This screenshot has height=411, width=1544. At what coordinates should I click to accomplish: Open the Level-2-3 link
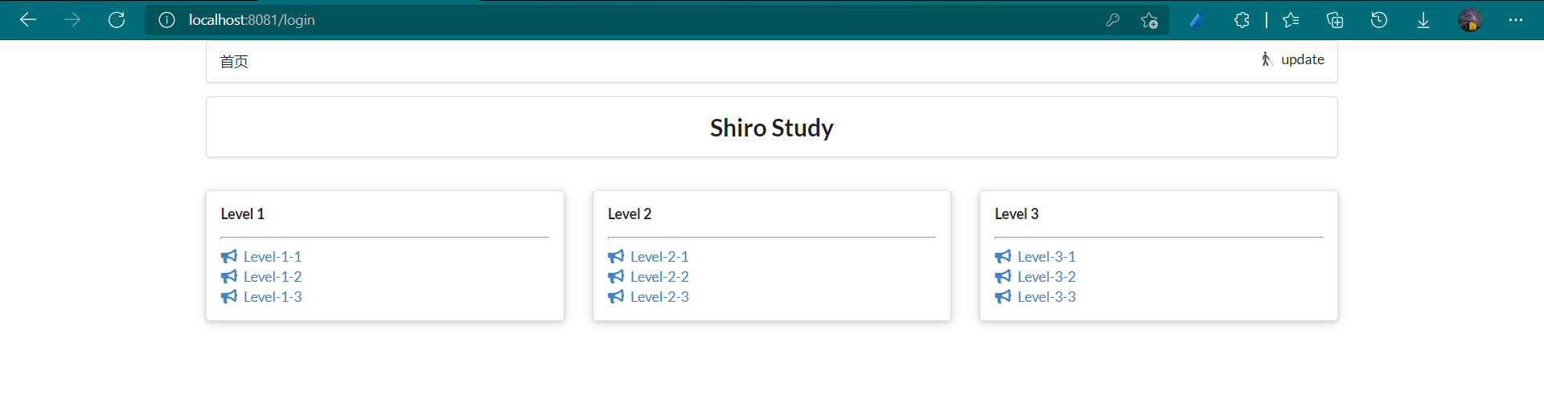pos(659,297)
